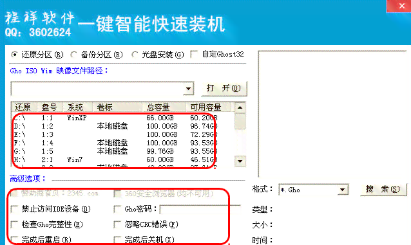411x245 pixels.
Task: Toggle the Gho密码 checkbox
Action: pyautogui.click(x=117, y=209)
